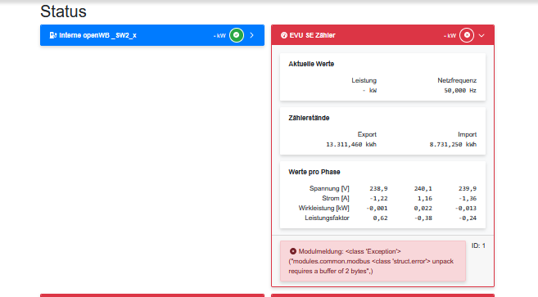The height and width of the screenshot is (297, 538).
Task: Click power factor value 0,62
Action: point(380,218)
